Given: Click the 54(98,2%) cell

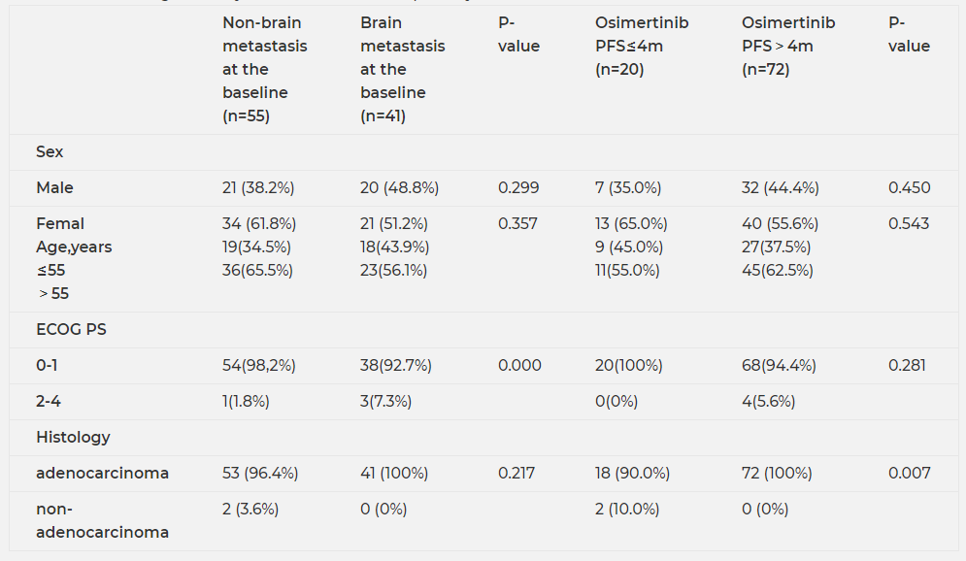Looking at the screenshot, I should click(x=258, y=365).
